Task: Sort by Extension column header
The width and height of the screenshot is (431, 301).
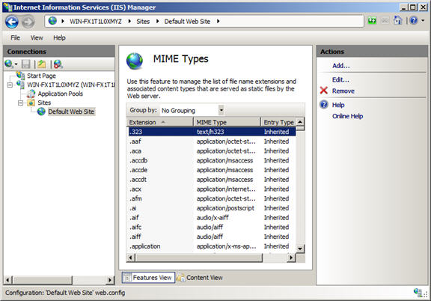Action: [x=159, y=122]
